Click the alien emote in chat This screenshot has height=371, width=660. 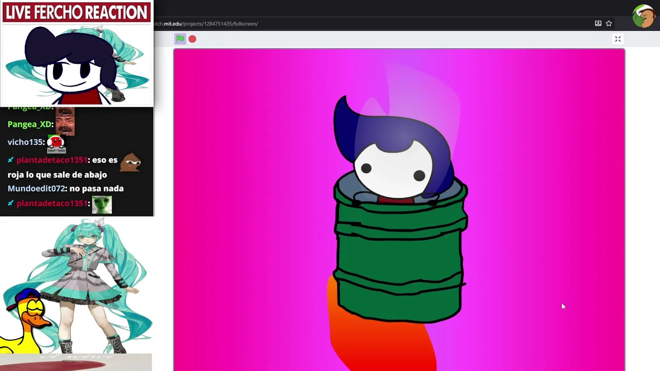(102, 204)
